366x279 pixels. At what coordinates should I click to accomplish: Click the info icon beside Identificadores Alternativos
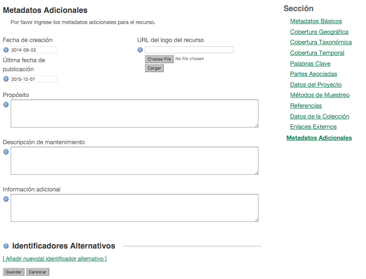click(x=6, y=246)
